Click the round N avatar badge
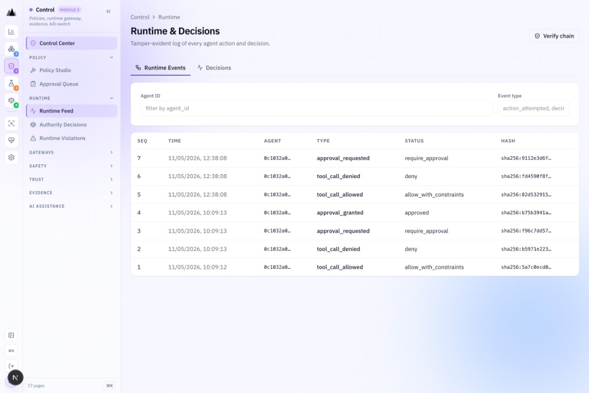This screenshot has width=589, height=393. point(16,377)
